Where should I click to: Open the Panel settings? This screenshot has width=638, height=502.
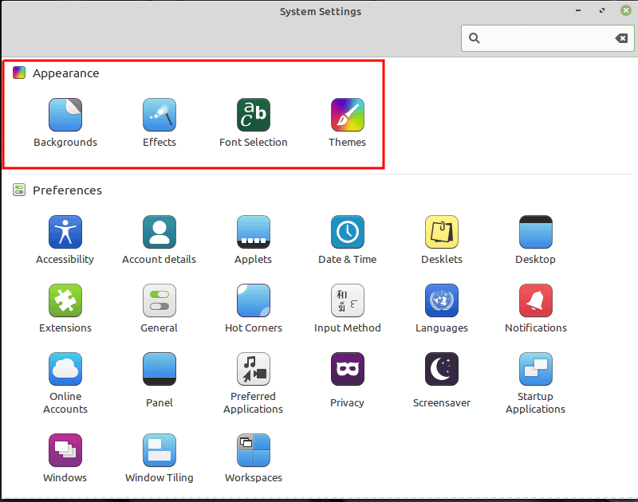tap(159, 369)
